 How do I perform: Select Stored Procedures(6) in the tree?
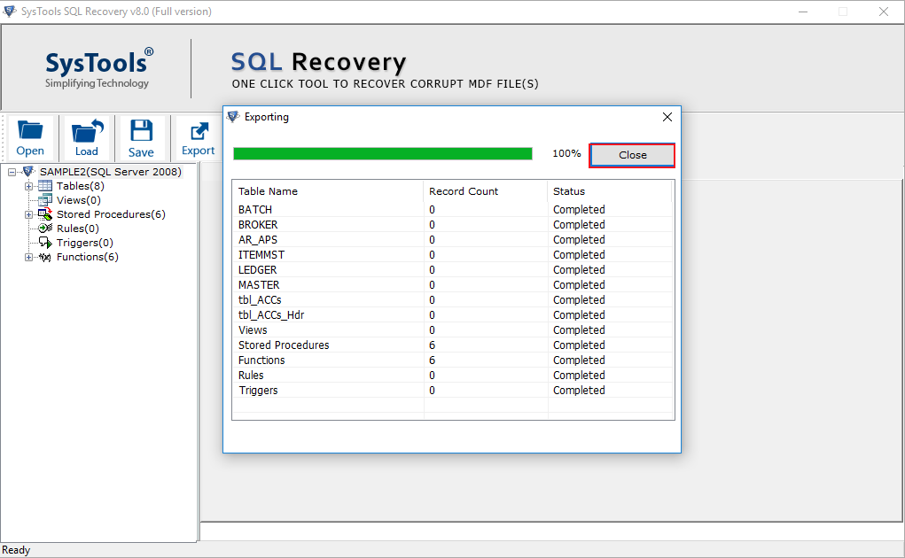click(111, 213)
